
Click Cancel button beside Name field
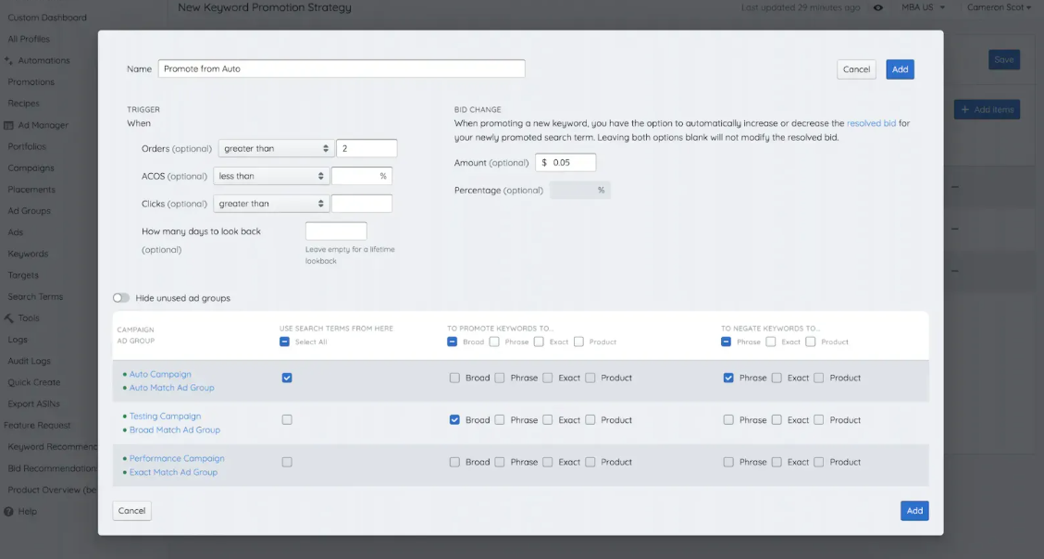coord(856,69)
